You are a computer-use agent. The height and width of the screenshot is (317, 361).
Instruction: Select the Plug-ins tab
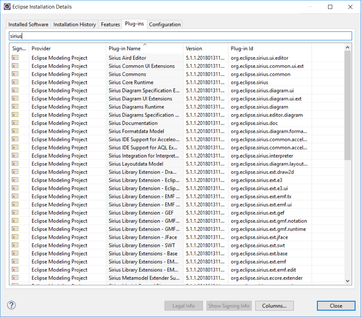tap(134, 24)
